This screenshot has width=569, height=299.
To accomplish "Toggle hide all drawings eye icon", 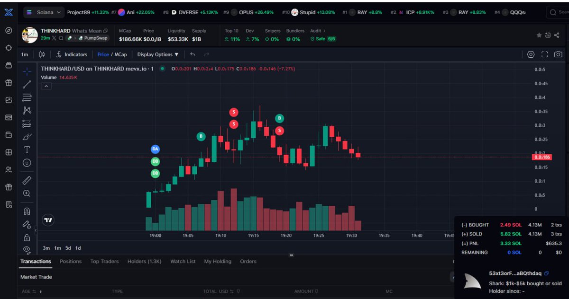I will click(27, 249).
